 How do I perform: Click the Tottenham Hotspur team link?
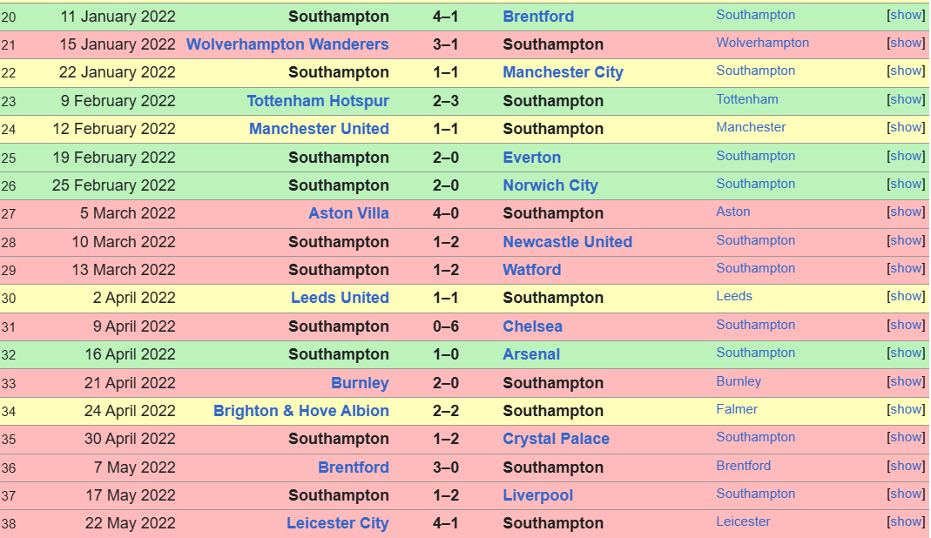coord(318,101)
